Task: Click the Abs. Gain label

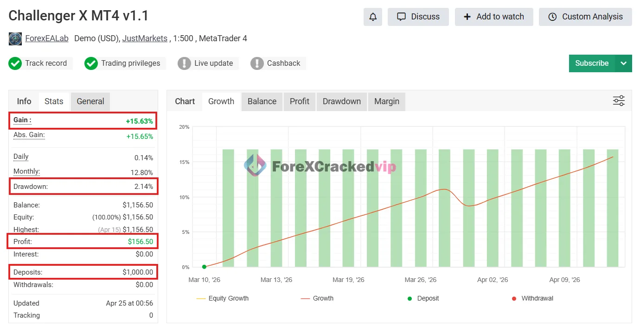Action: (x=29, y=135)
